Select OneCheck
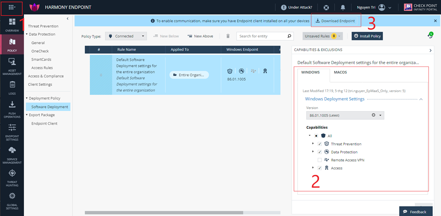Viewport: 441px width, 216px height. coord(40,51)
